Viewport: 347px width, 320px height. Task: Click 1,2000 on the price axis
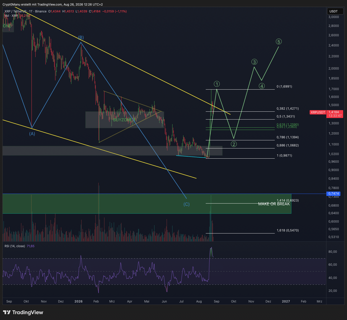[x=334, y=133]
